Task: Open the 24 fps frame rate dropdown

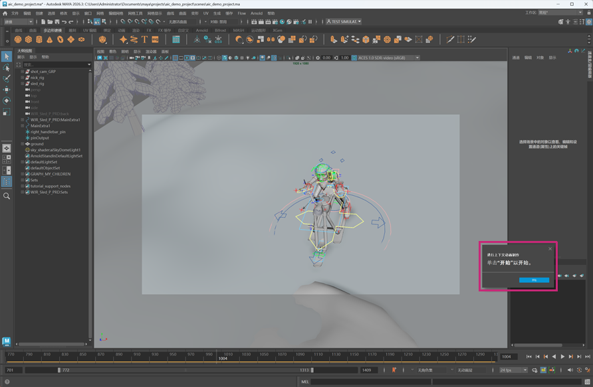Action: point(513,370)
